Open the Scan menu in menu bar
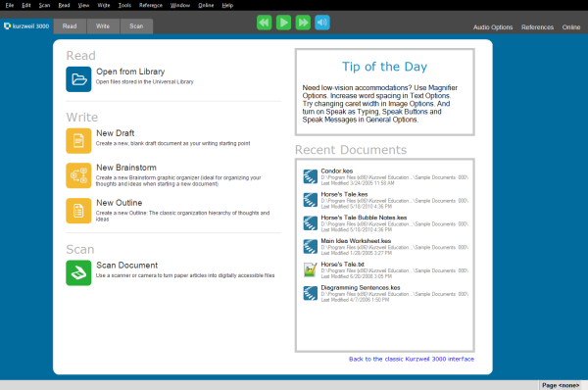 (44, 5)
